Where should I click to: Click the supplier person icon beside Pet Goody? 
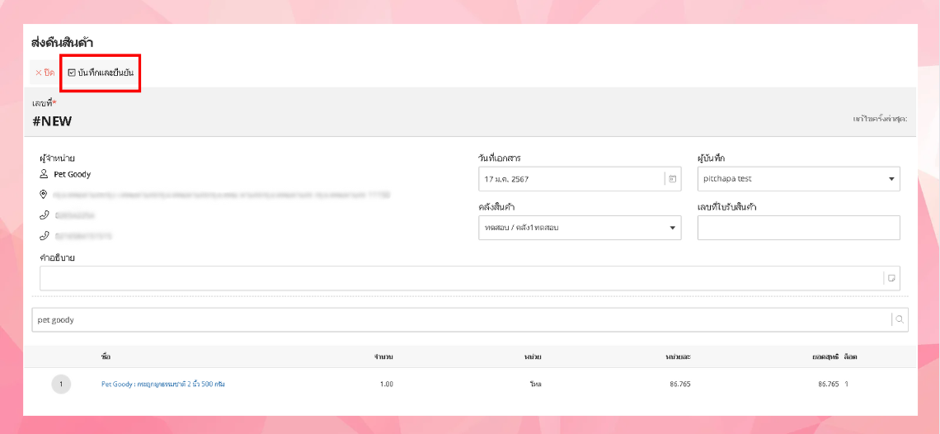click(45, 174)
